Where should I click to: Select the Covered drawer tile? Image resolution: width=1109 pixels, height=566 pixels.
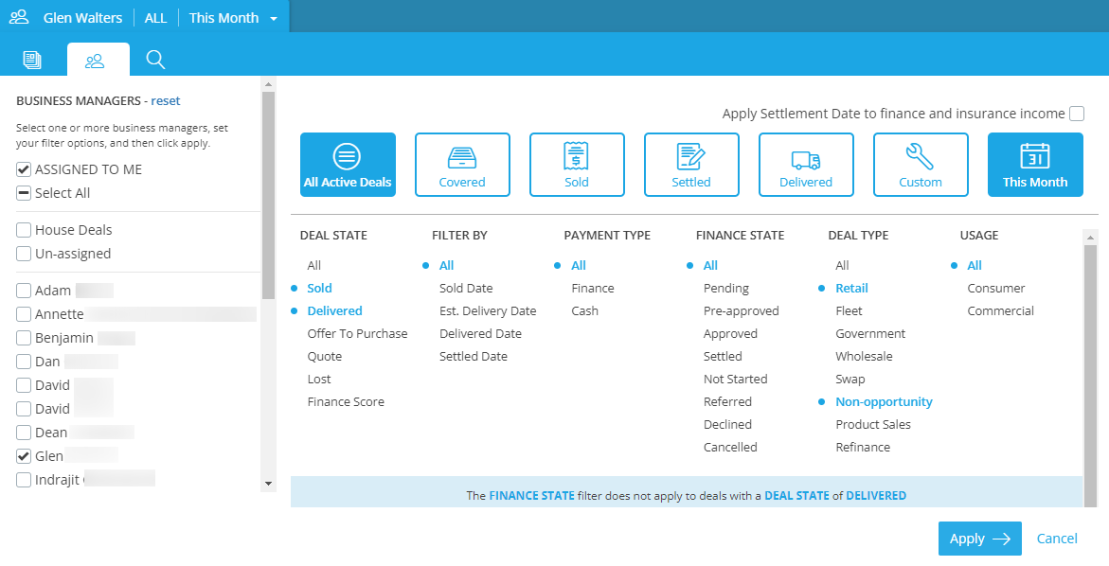(x=462, y=165)
